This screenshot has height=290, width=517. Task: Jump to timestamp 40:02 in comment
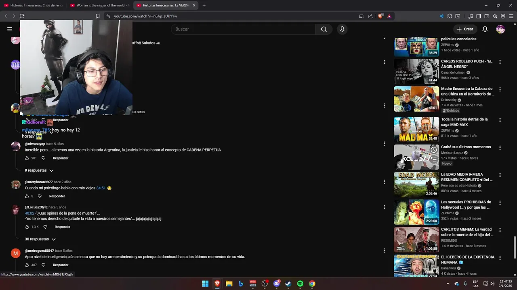[29, 213]
